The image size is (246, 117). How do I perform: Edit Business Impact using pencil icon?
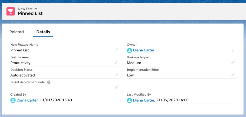233,63
